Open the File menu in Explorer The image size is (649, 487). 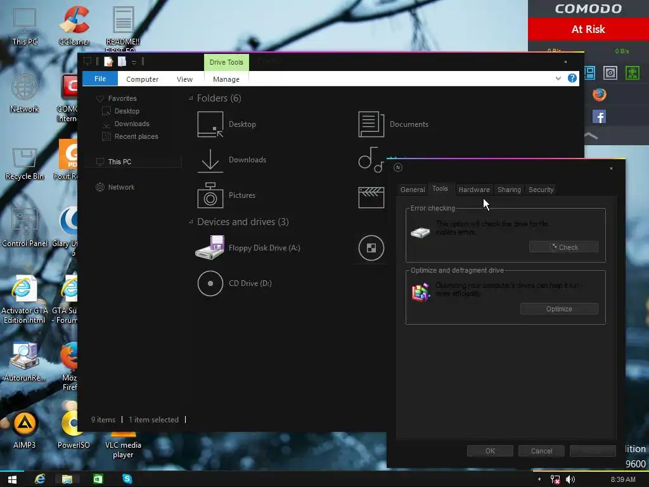point(100,79)
